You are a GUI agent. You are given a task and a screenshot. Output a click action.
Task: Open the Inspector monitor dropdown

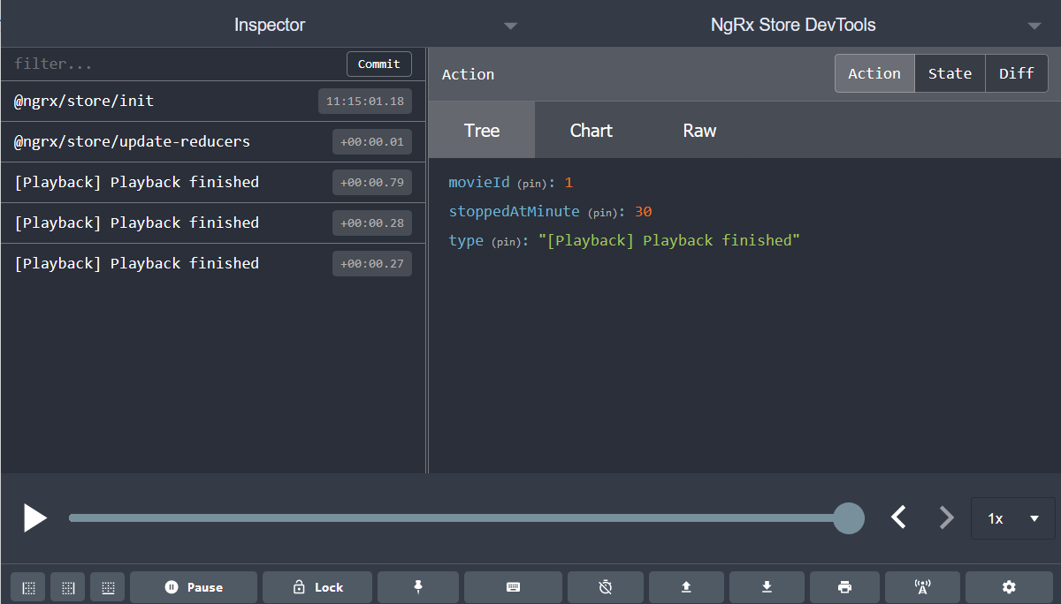pos(270,25)
